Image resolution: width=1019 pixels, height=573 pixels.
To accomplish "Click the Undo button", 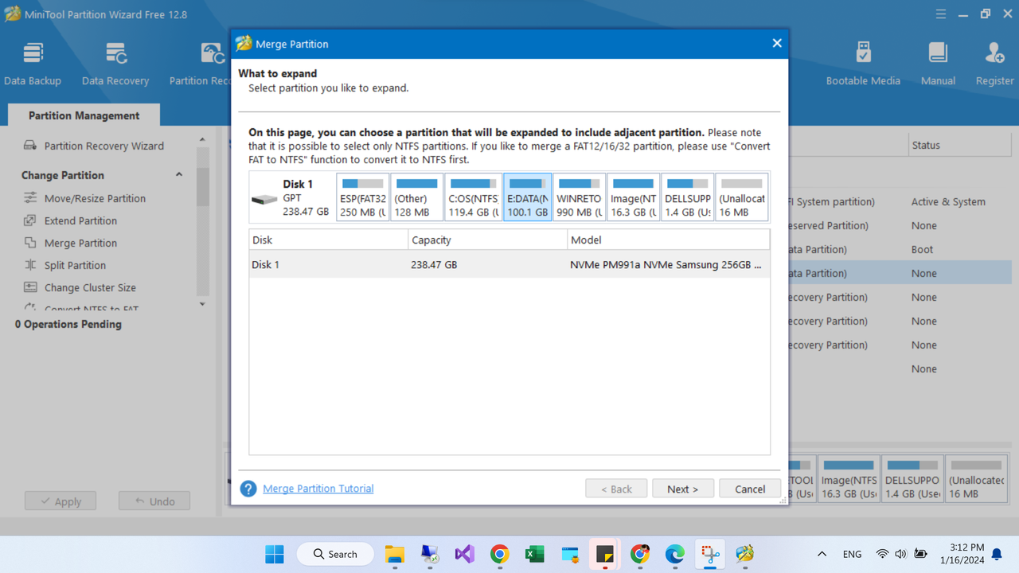I will coord(154,501).
